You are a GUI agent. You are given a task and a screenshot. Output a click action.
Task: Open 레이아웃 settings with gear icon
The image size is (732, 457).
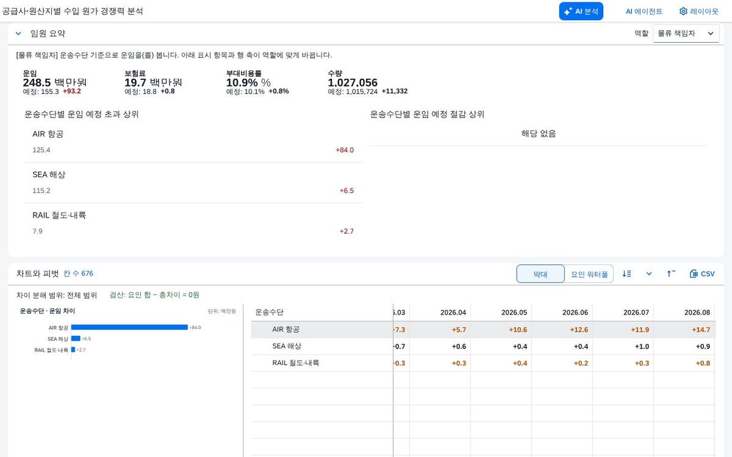tap(698, 11)
